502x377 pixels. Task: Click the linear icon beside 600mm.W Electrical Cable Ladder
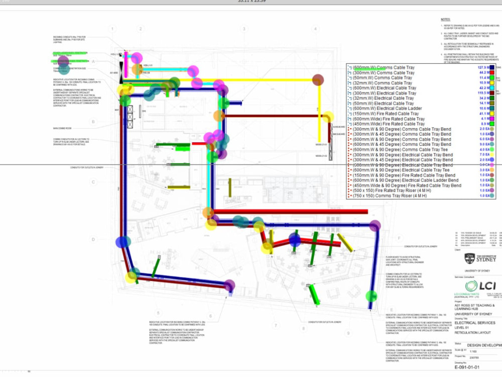(x=350, y=109)
